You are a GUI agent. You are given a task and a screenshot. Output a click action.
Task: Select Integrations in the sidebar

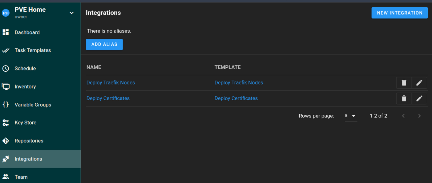28,159
